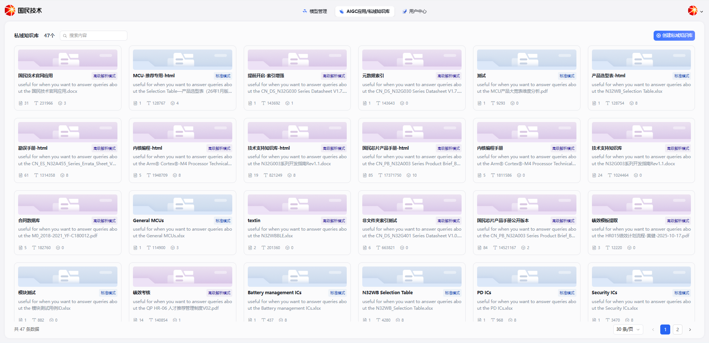Viewport: 709px width, 343px height.
Task: Open the 模块测试 knowledge base title
Action: 27,293
